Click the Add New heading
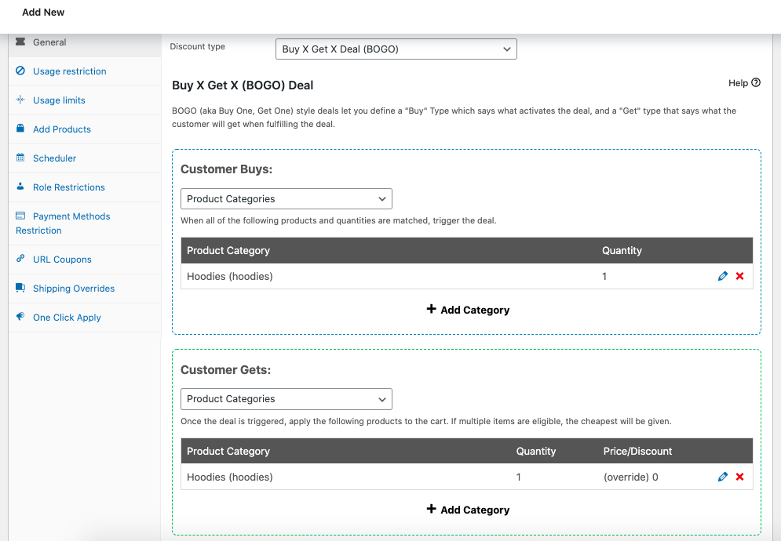781x541 pixels. pos(43,13)
